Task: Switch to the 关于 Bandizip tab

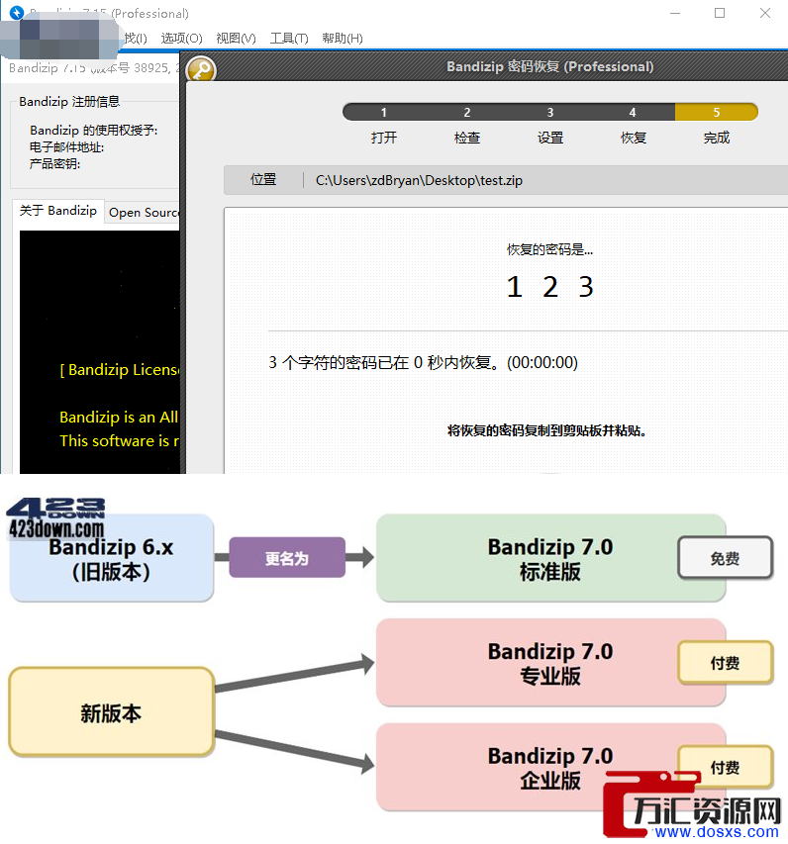Action: tap(58, 211)
